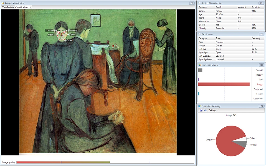Image resolution: width=266 pixels, height=166 pixels.
Task: Select the Right-Eyebrow row label
Action: point(205,59)
